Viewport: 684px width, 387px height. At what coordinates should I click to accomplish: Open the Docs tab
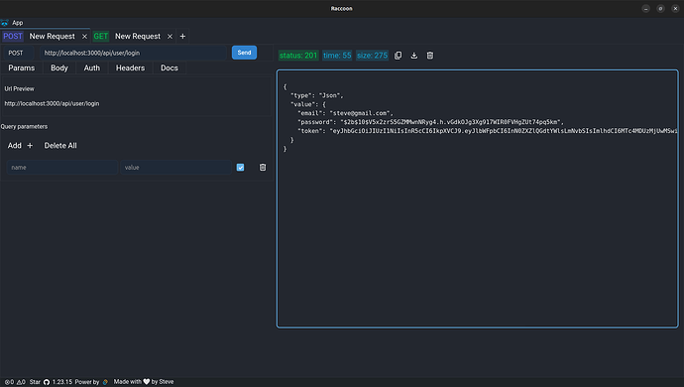170,68
